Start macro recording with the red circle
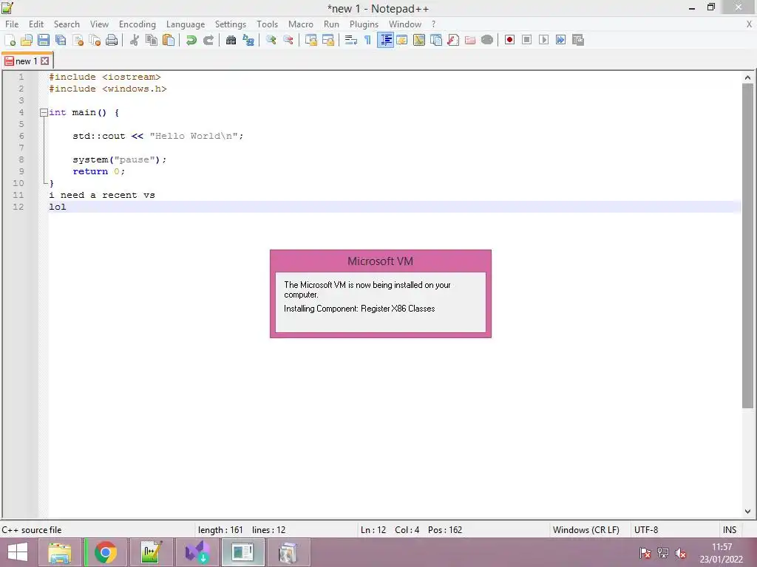 (509, 40)
